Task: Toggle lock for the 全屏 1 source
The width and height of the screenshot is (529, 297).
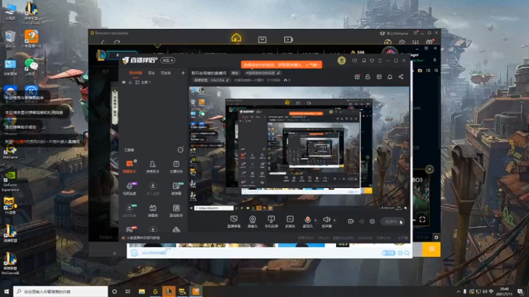Action: click(130, 82)
